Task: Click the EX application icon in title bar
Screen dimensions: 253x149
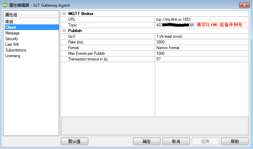Action: click(x=5, y=5)
